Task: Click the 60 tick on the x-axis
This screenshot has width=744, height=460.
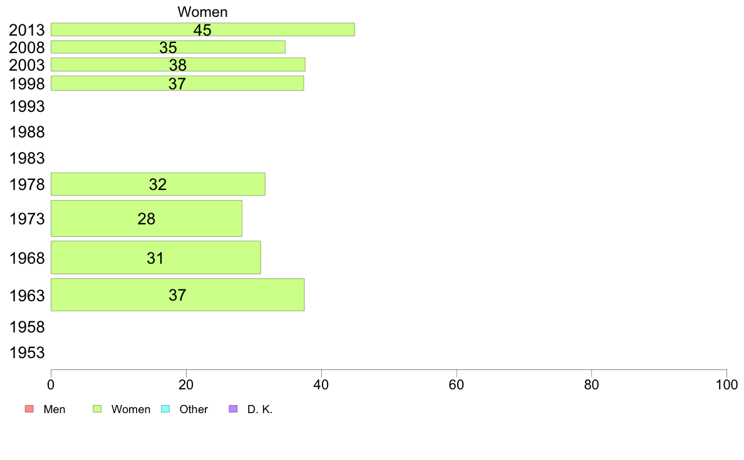Action: [457, 384]
